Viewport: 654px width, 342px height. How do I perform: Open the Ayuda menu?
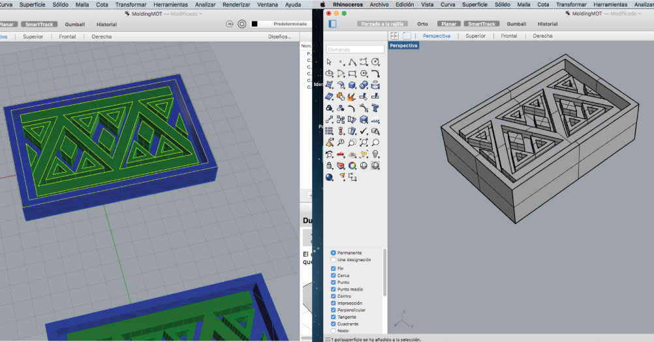click(x=293, y=5)
